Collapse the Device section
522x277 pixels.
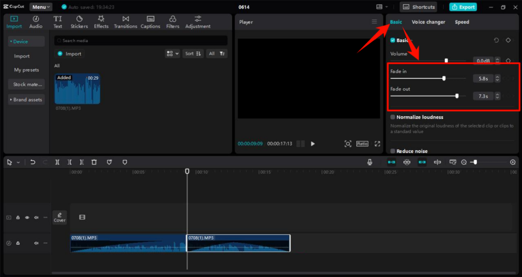pyautogui.click(x=26, y=41)
